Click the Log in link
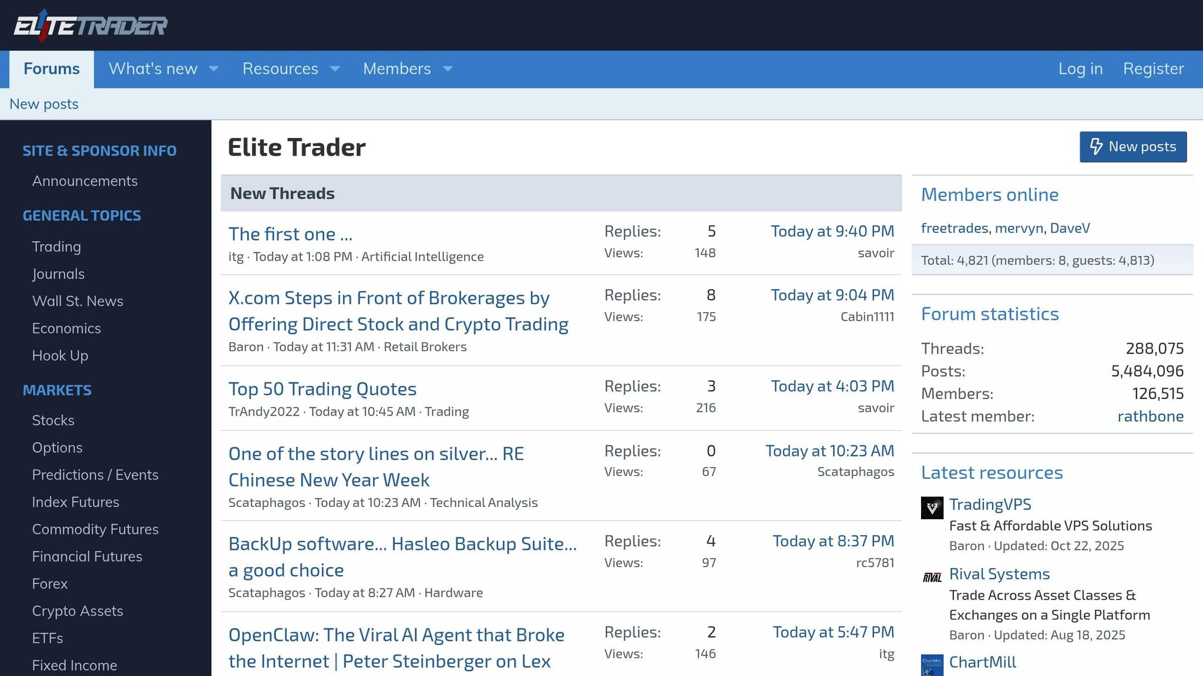 (x=1080, y=69)
